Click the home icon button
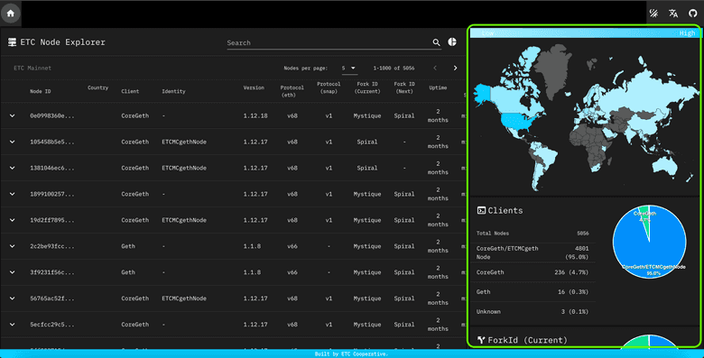Screen dimensions: 704x358 (11, 14)
